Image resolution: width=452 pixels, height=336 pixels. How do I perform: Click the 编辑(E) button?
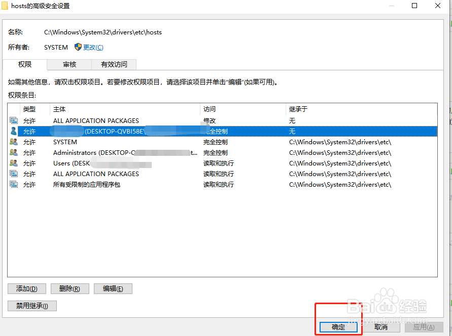113,288
